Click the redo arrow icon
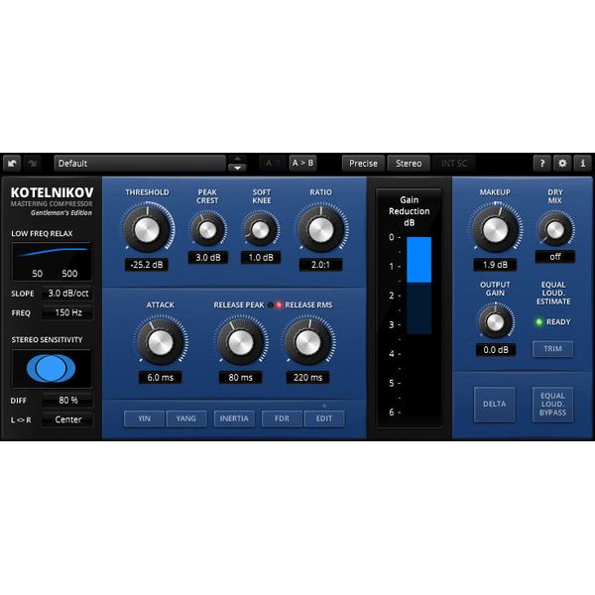This screenshot has height=595, width=595. 34,163
